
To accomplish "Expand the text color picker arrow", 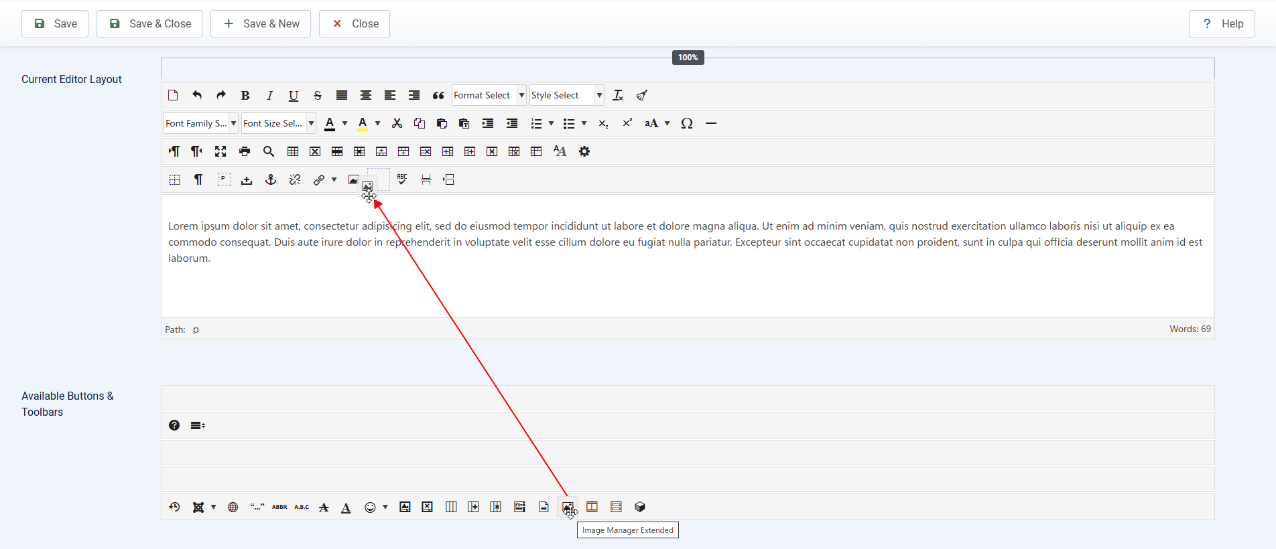I will coord(344,123).
